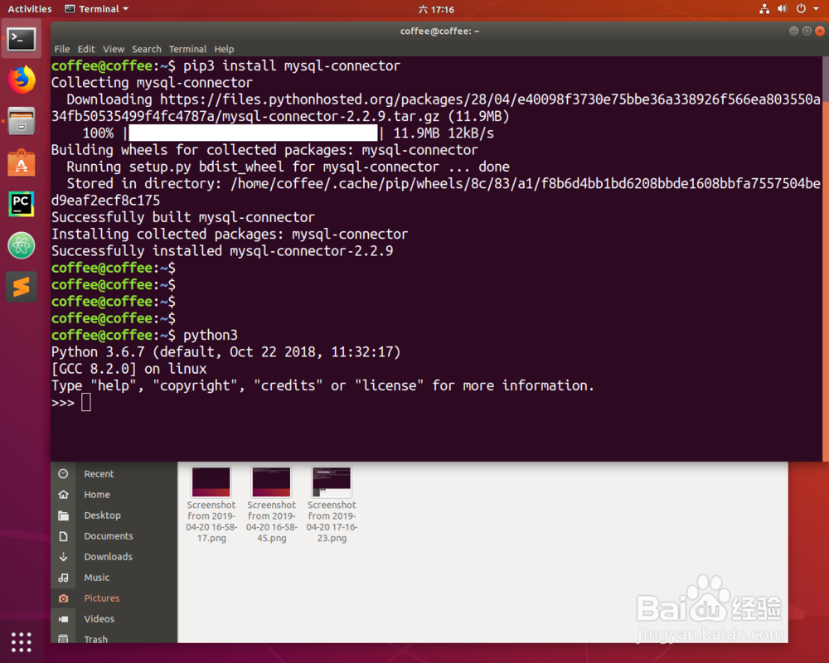
Task: Click the terminal title 'coffee@coffee: ~'
Action: coord(439,31)
